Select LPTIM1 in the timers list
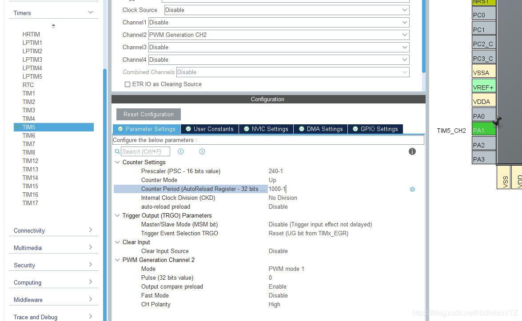The width and height of the screenshot is (522, 321). [x=32, y=43]
